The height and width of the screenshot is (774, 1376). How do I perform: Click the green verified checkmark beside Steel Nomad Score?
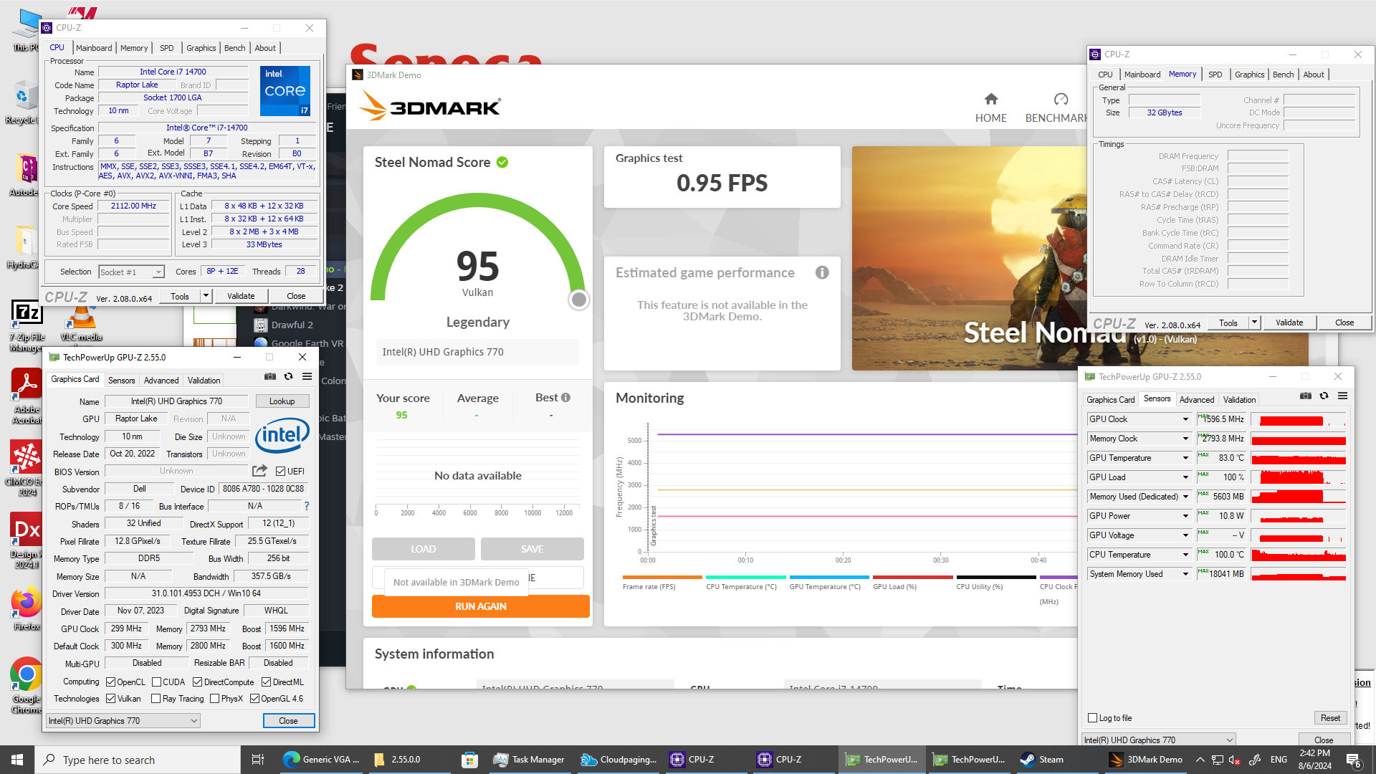click(x=502, y=162)
